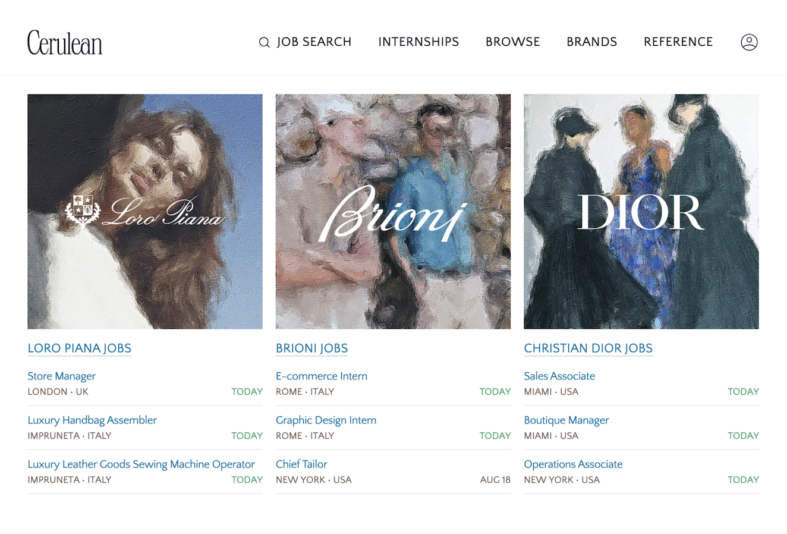787x534 pixels.
Task: Click TODAY label on E-commerce Intern row
Action: [495, 391]
